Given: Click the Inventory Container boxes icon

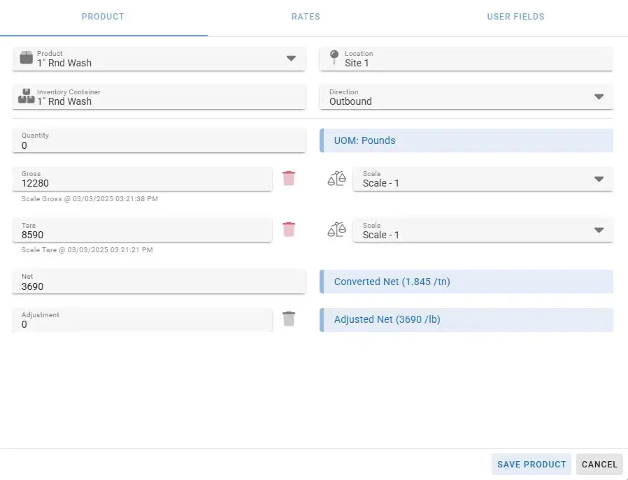Looking at the screenshot, I should click(x=25, y=96).
